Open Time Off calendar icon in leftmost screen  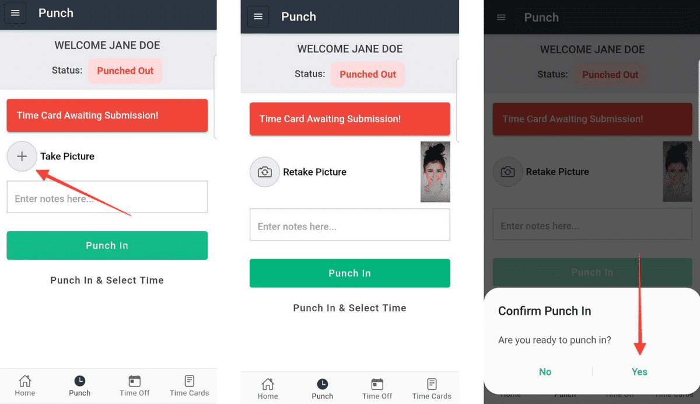135,385
